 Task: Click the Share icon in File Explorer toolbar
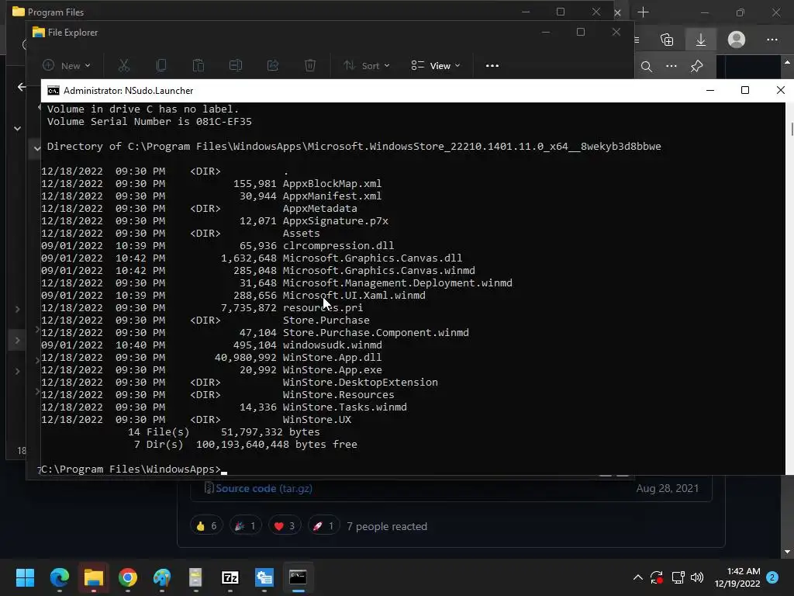pos(273,65)
